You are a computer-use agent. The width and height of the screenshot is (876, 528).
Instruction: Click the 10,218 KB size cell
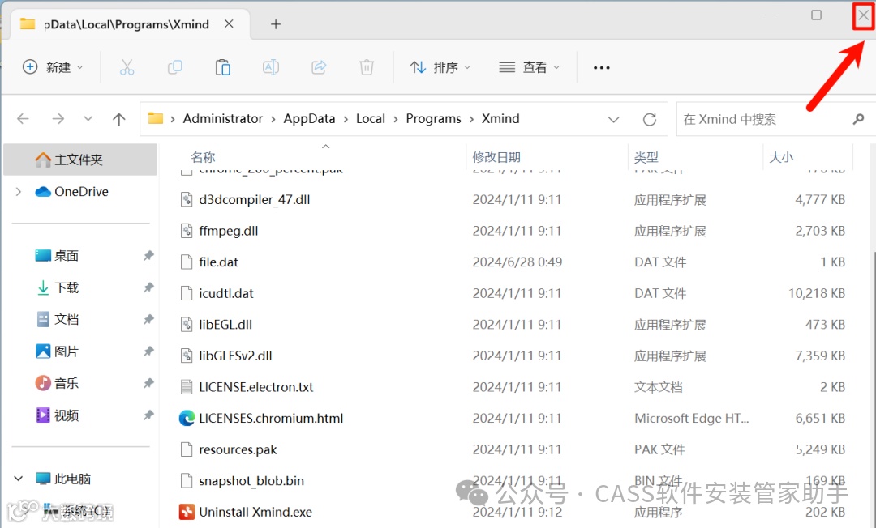(x=816, y=293)
